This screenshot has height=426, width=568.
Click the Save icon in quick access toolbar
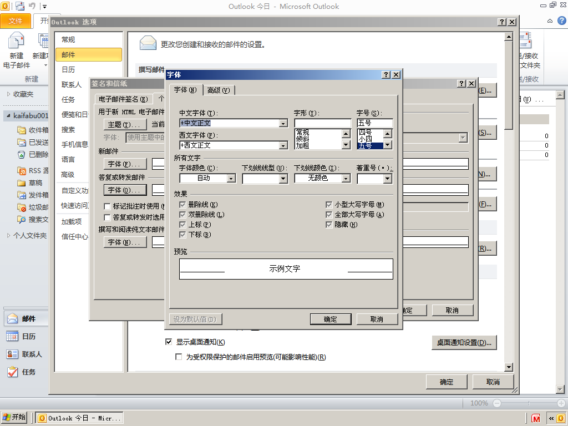click(21, 6)
